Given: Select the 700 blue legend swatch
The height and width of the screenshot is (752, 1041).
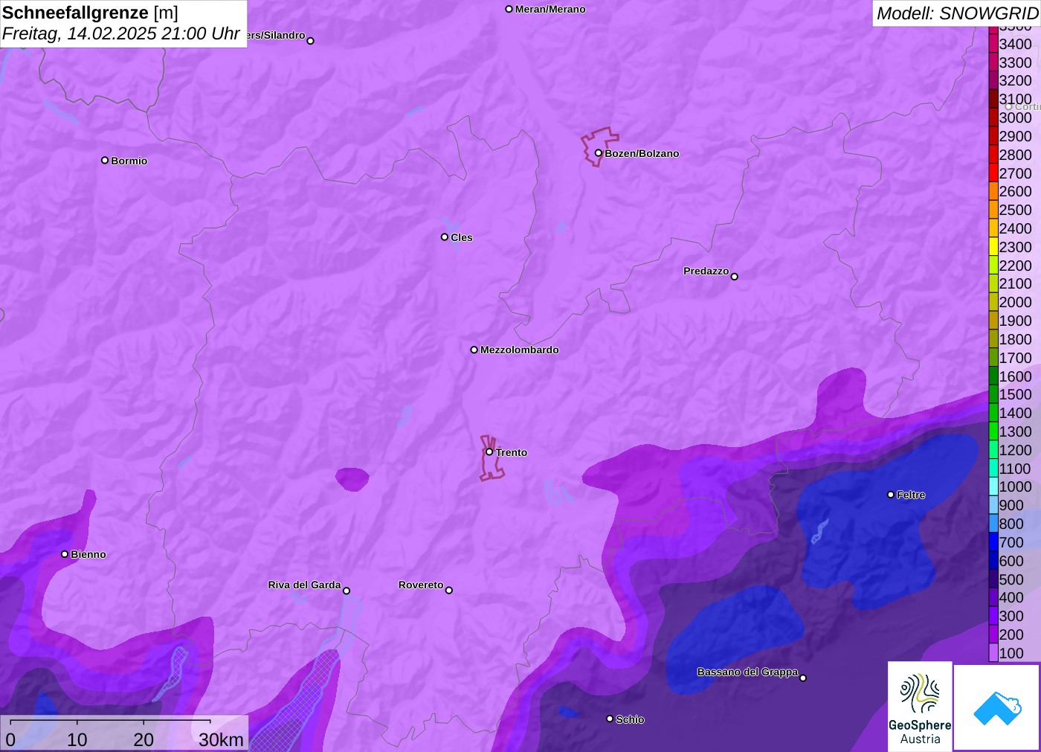Looking at the screenshot, I should (x=993, y=542).
